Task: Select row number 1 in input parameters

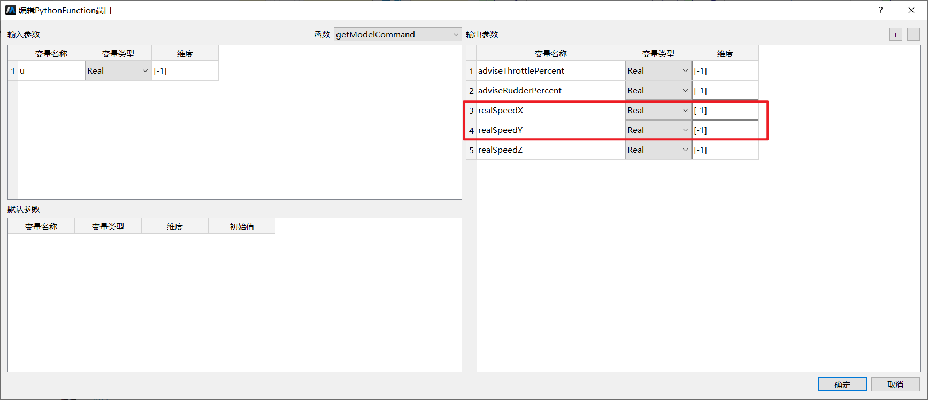Action: (x=13, y=70)
